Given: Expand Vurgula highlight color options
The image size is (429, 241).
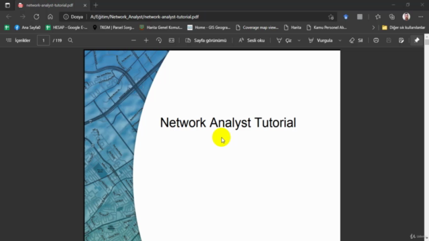Looking at the screenshot, I should tap(340, 40).
